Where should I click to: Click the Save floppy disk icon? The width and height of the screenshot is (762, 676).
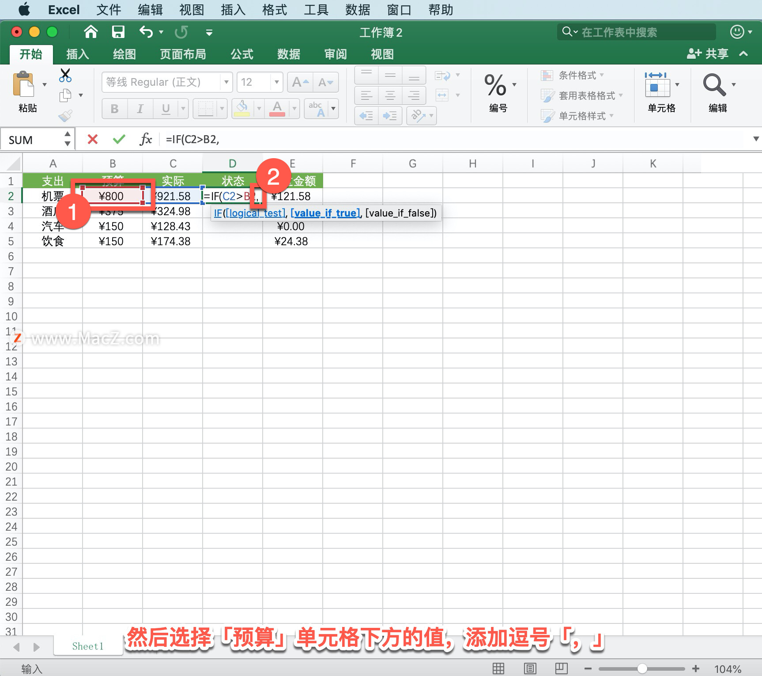click(x=118, y=32)
